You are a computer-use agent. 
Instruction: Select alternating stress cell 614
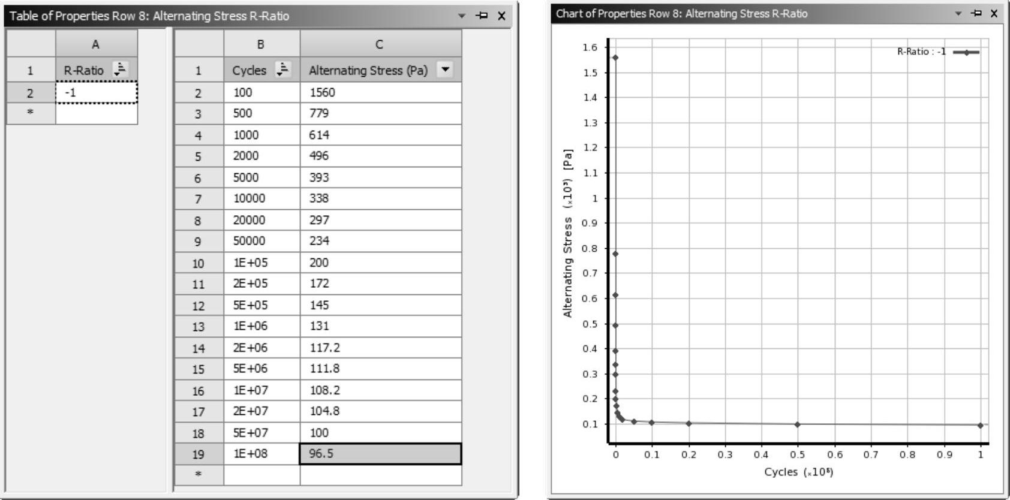[381, 135]
